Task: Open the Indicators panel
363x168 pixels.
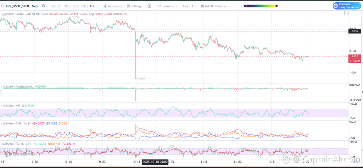Action: click(113, 6)
